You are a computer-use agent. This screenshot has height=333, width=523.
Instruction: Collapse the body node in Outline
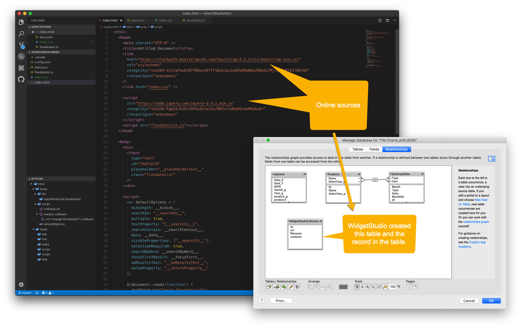[34, 189]
